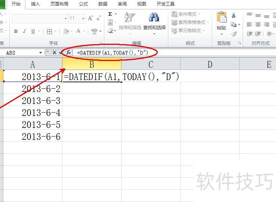Click cell containing 2013-6-3
The width and height of the screenshot is (276, 202).
[x=33, y=100]
